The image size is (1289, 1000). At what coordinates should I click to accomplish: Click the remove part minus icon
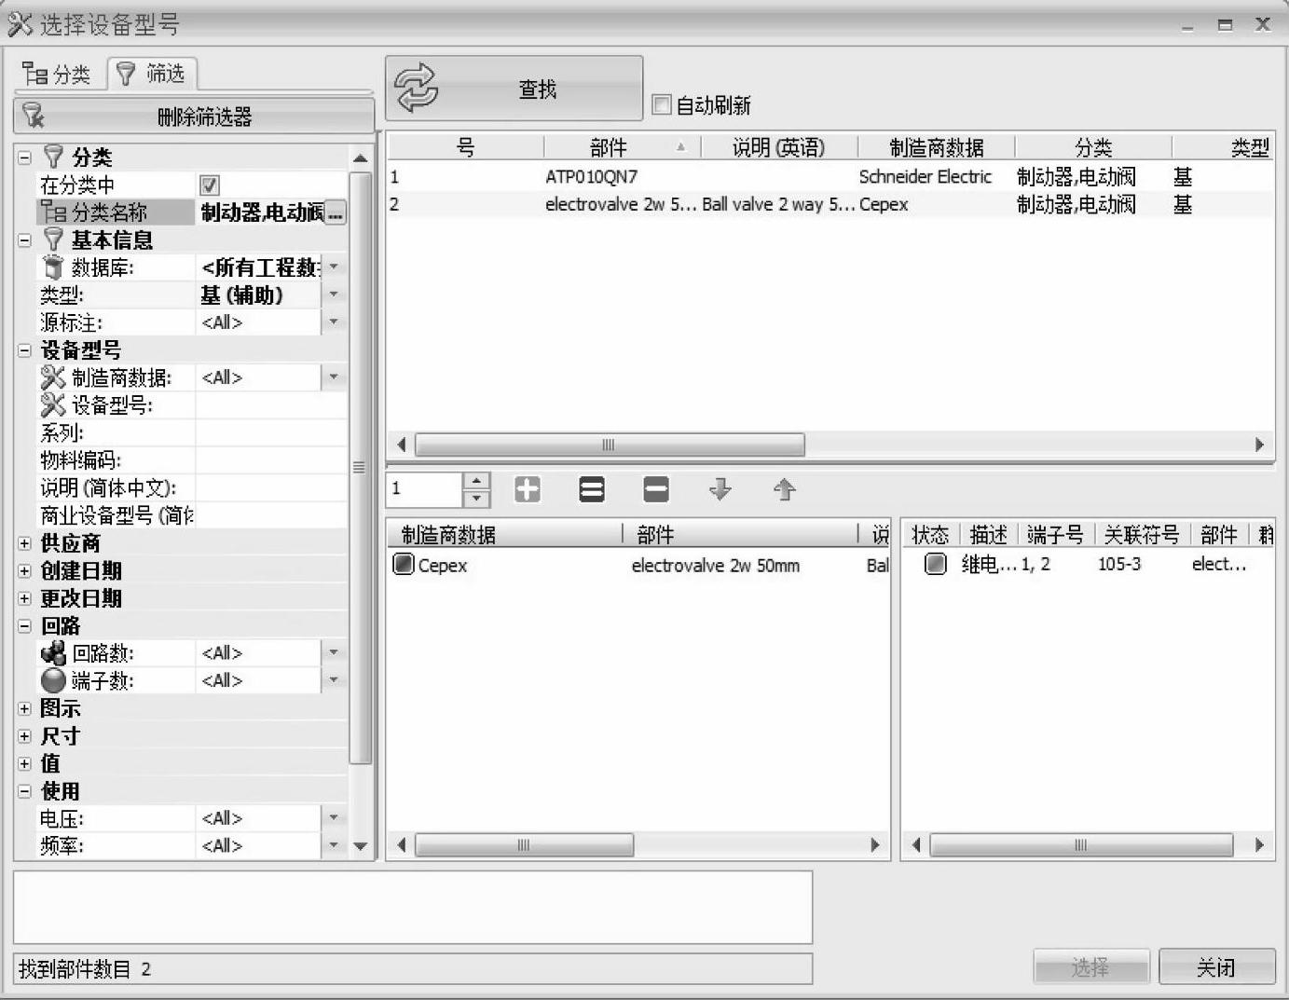tap(656, 489)
